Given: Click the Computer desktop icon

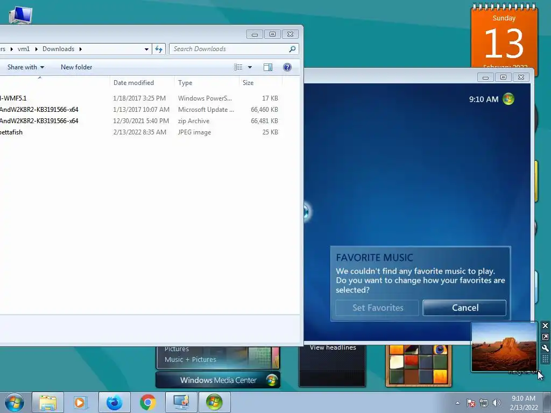Looking at the screenshot, I should tap(20, 15).
